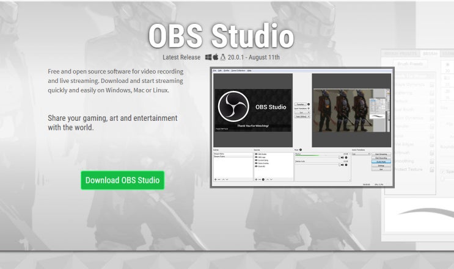The image size is (454, 269).
Task: Select the Stream Intro scene in Scenes list
Action: (x=233, y=154)
